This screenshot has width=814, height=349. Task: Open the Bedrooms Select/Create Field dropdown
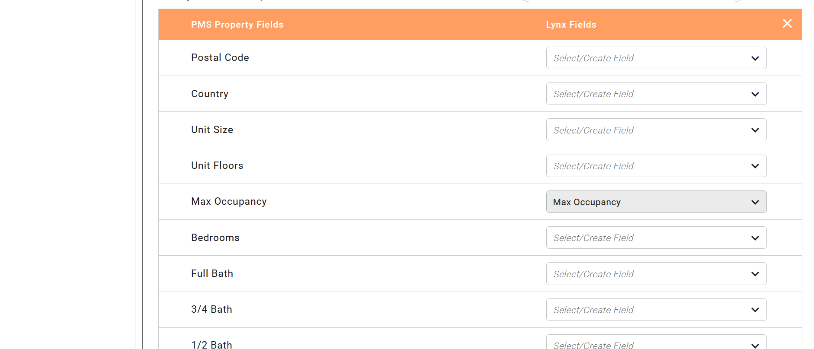point(656,238)
